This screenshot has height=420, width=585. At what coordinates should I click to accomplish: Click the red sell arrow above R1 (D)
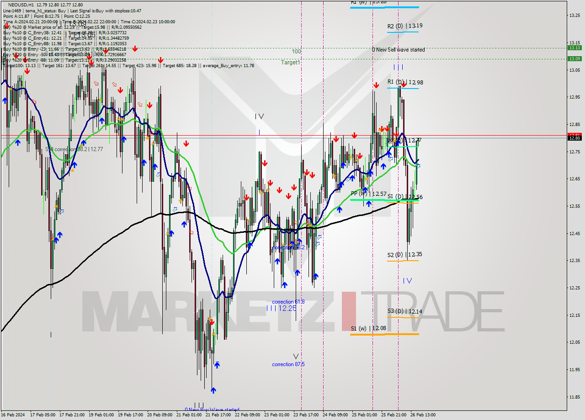[x=404, y=84]
